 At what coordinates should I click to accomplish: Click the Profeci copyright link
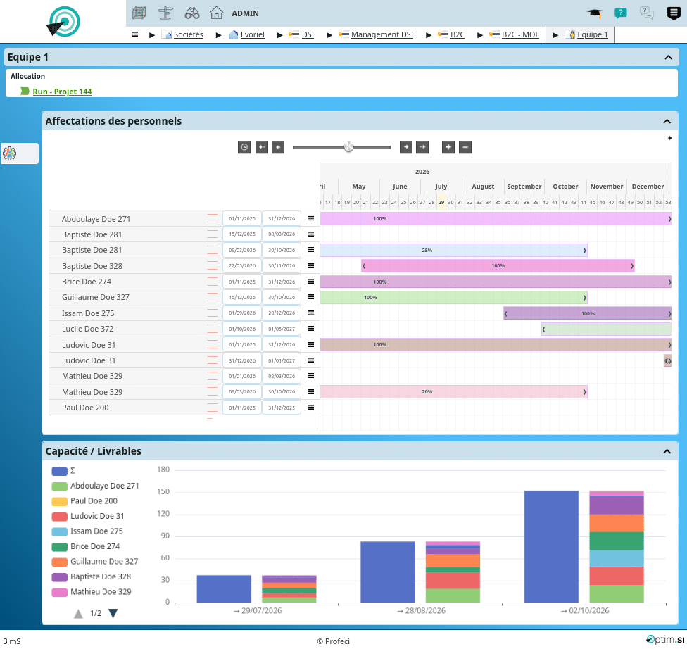click(333, 641)
